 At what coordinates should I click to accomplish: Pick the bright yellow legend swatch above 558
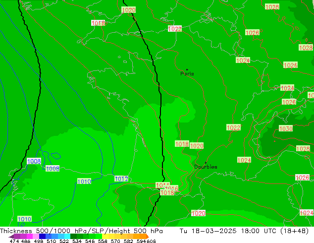105,236
